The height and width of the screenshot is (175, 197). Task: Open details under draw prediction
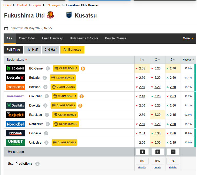coord(157,168)
